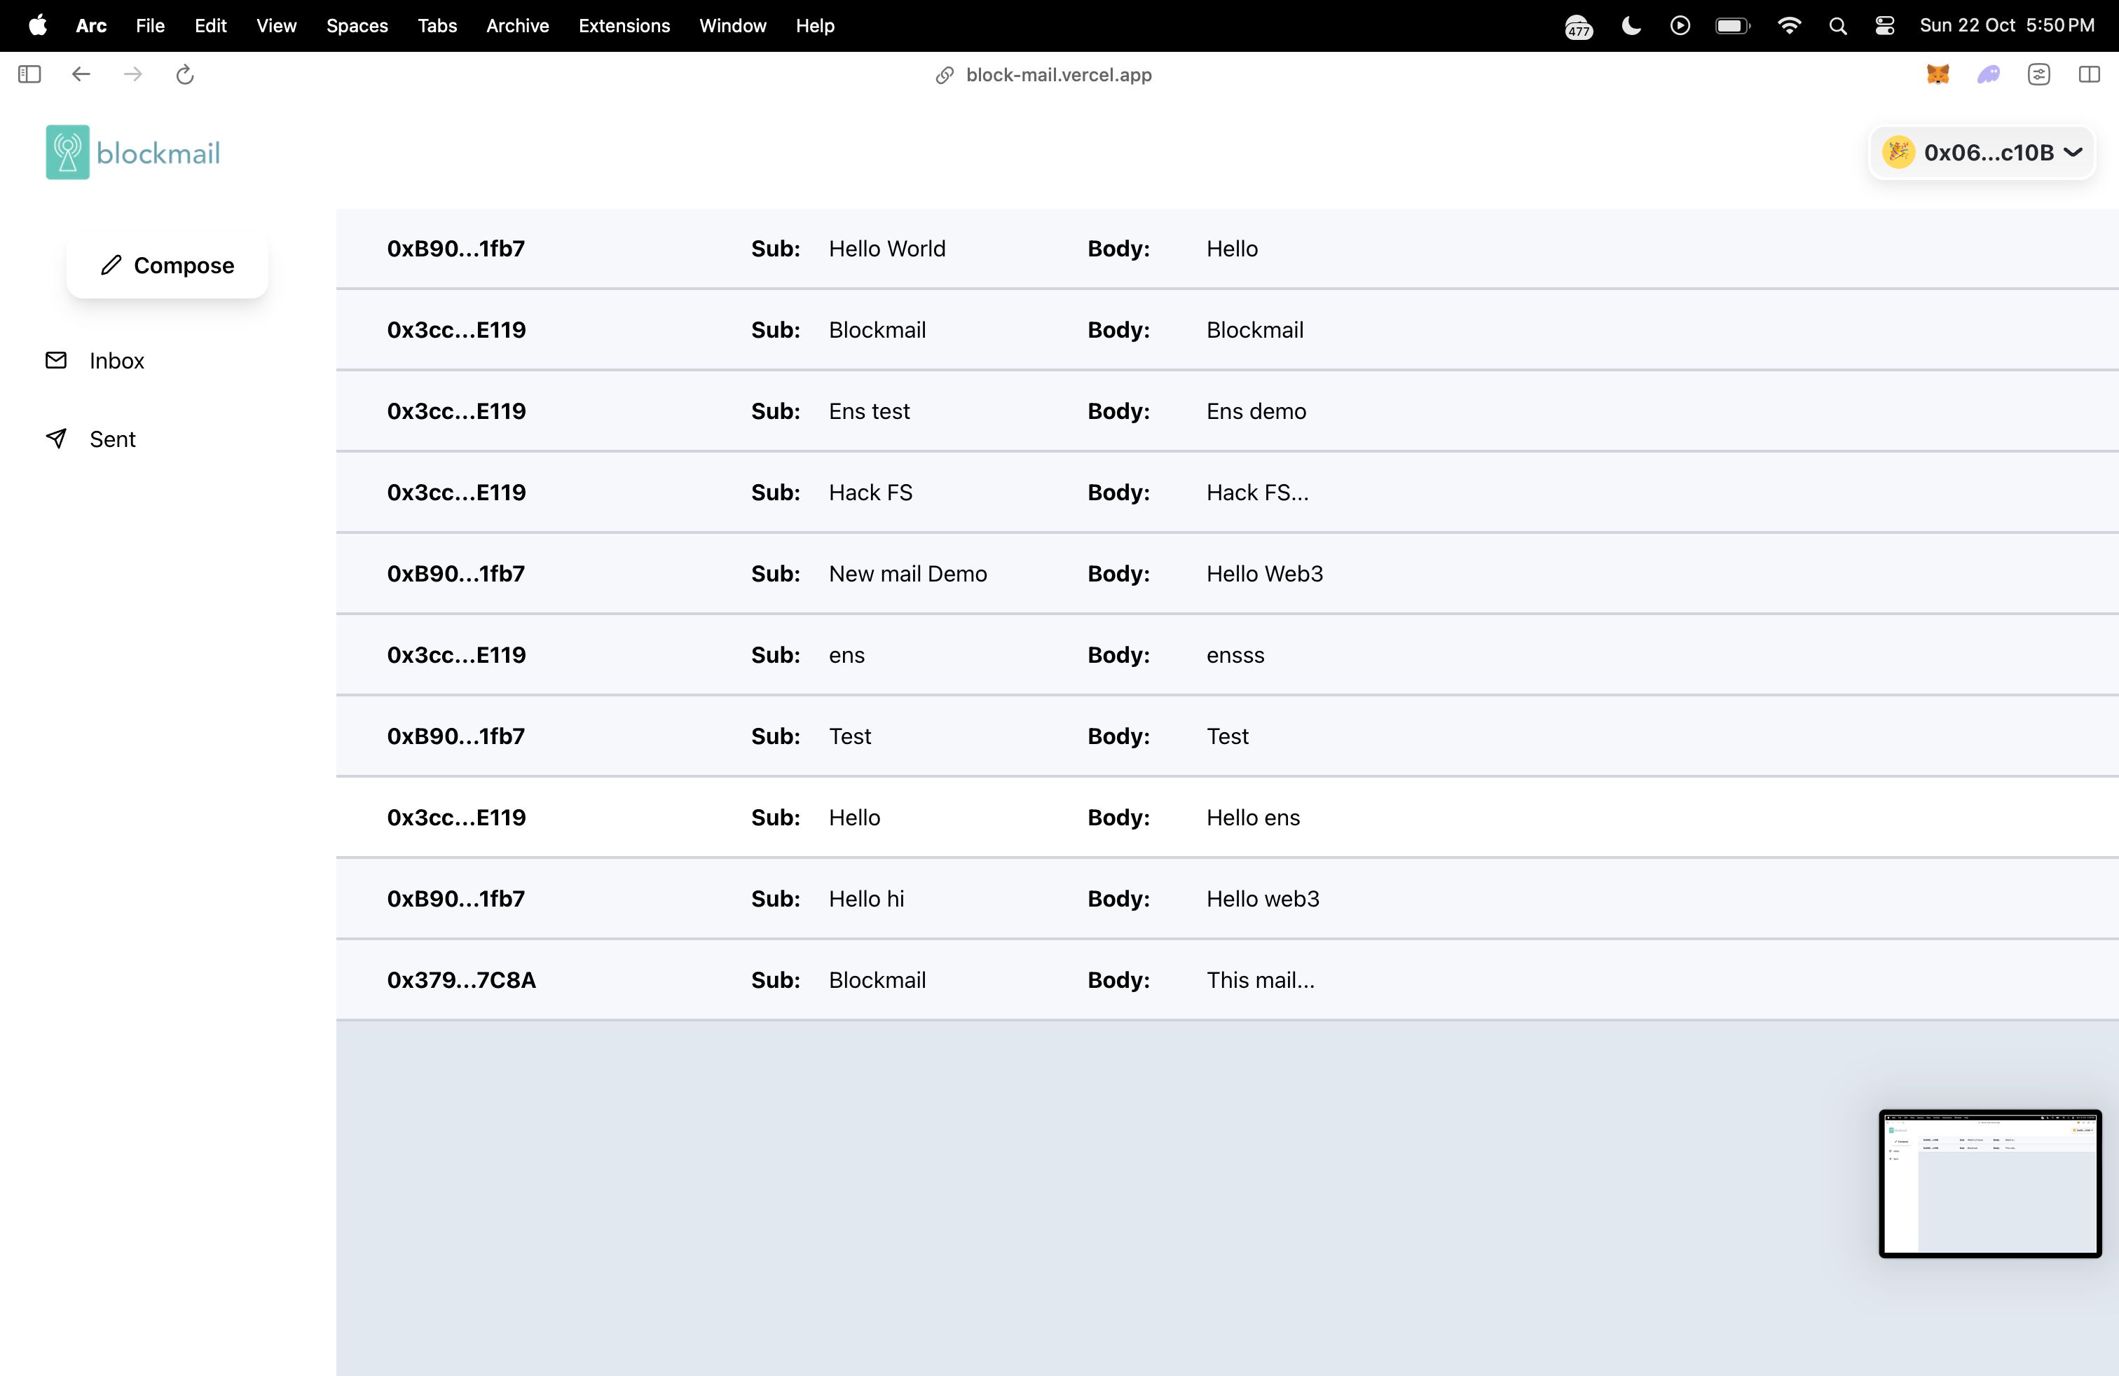Image resolution: width=2119 pixels, height=1376 pixels.
Task: Open the Edit menu
Action: [210, 26]
